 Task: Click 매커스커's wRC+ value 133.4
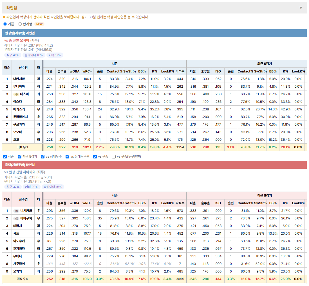point(87,109)
